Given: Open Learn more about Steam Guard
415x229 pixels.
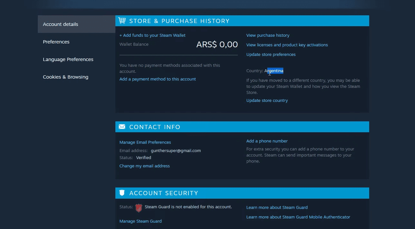Looking at the screenshot, I should tap(277, 208).
